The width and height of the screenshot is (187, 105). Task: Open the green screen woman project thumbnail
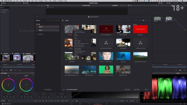point(106,69)
